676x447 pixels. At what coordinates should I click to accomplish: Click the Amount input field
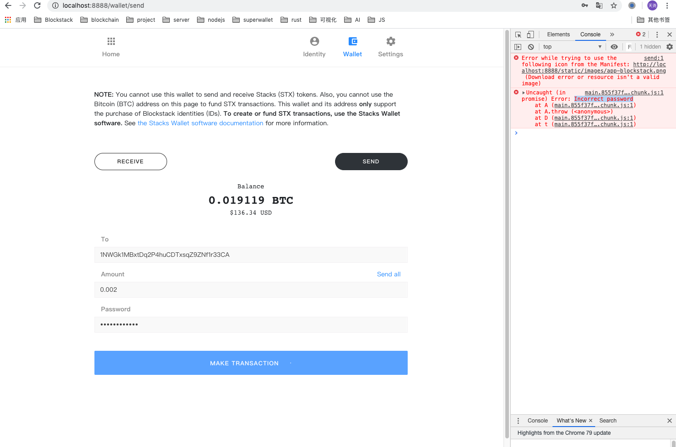tap(251, 290)
